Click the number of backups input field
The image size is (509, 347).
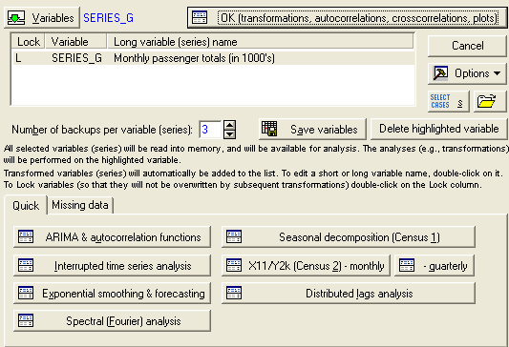coord(210,130)
